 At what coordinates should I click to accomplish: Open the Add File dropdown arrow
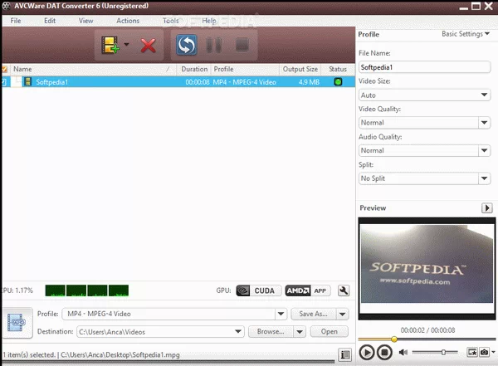tap(126, 45)
